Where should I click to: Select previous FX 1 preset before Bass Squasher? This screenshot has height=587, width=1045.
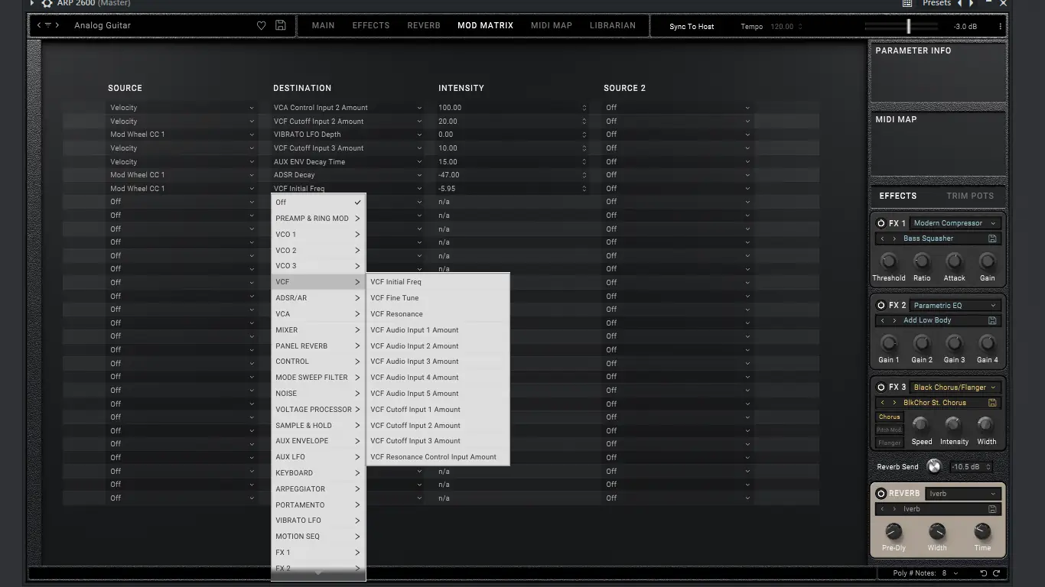tap(882, 238)
